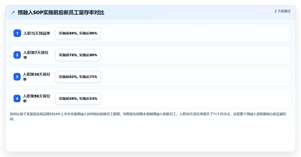Image resolution: width=301 pixels, height=157 pixels.
Task: Click the 实施前78%, 实施后89% value box
Action: click(78, 55)
